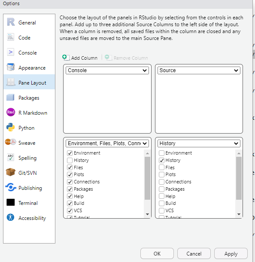Click the Apply button

pos(231,253)
